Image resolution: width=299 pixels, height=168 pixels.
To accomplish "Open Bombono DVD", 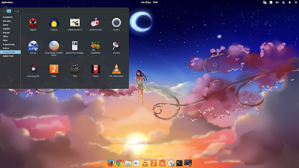I will click(x=95, y=24).
